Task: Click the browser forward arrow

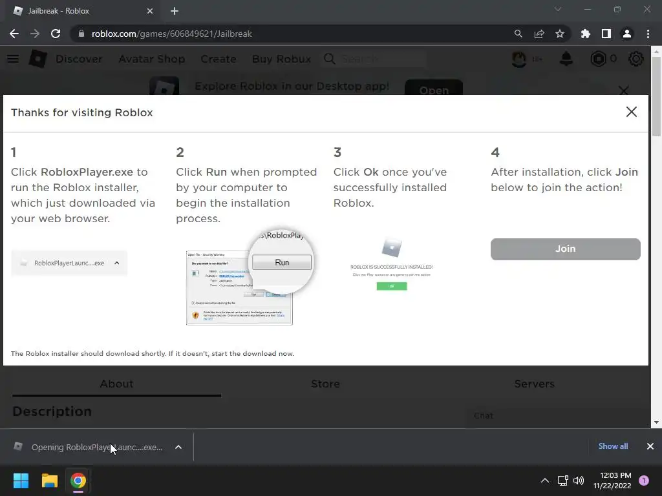Action: [x=35, y=34]
